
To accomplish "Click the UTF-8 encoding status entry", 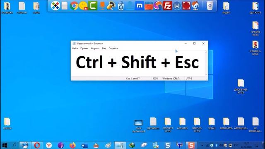I will 189,78.
